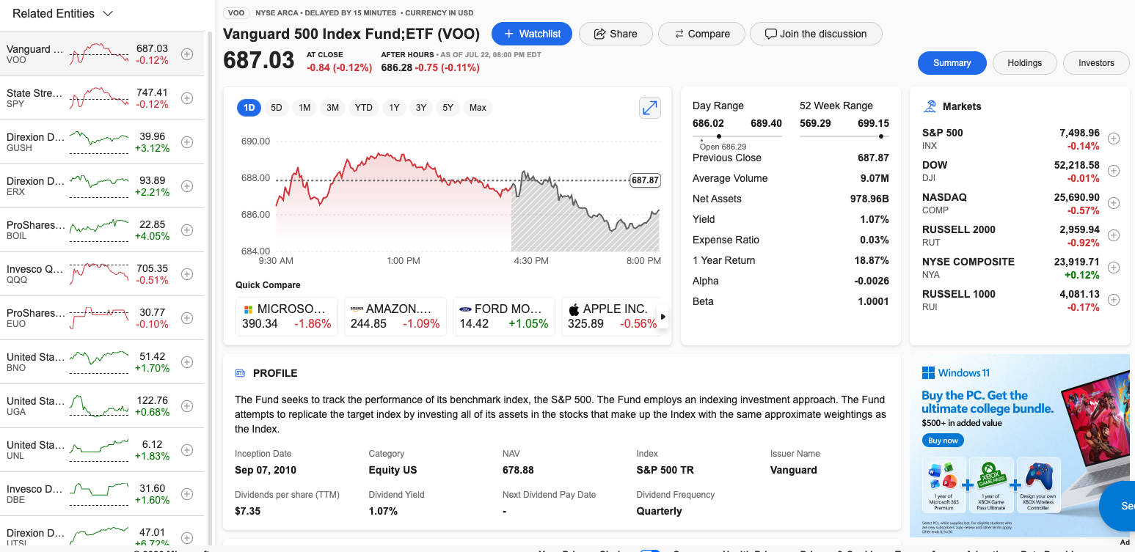Click the Day Range indicator bar
Screen dimensions: 1135x552
point(737,136)
